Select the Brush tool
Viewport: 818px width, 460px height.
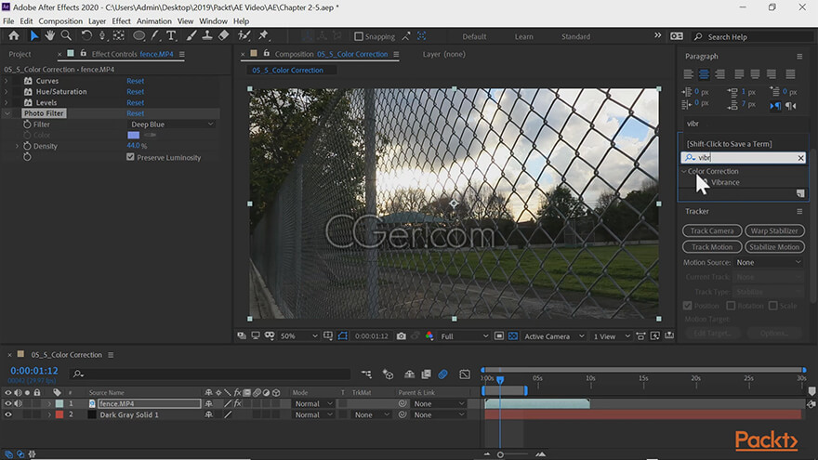pos(191,36)
